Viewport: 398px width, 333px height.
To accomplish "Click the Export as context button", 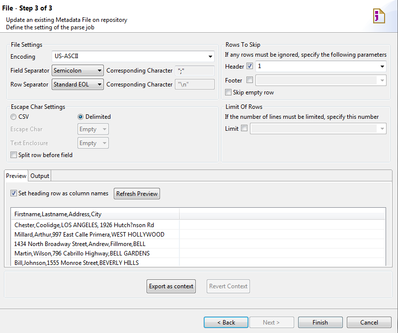I will click(171, 286).
